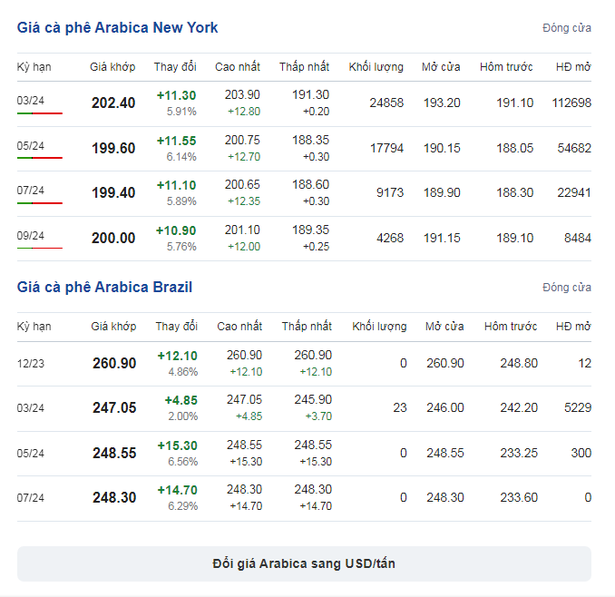Select the 05/24 New York contract term
The width and height of the screenshot is (615, 597).
pyautogui.click(x=31, y=145)
